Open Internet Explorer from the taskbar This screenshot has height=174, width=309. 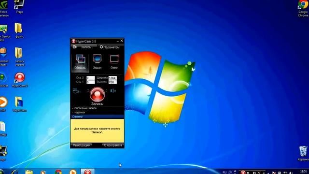point(15,172)
